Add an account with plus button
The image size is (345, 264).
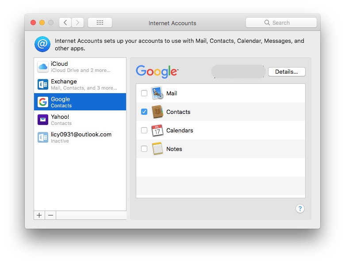click(39, 215)
